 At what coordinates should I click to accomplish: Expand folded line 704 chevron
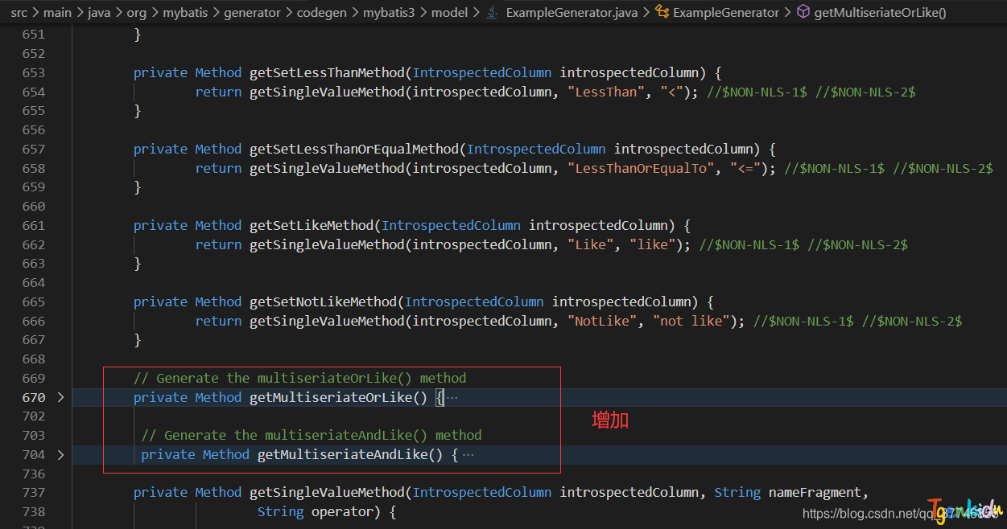pos(60,454)
